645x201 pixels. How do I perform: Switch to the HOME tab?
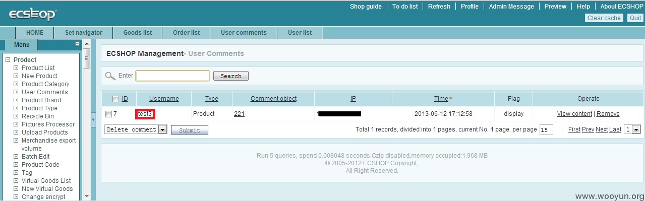pos(34,33)
